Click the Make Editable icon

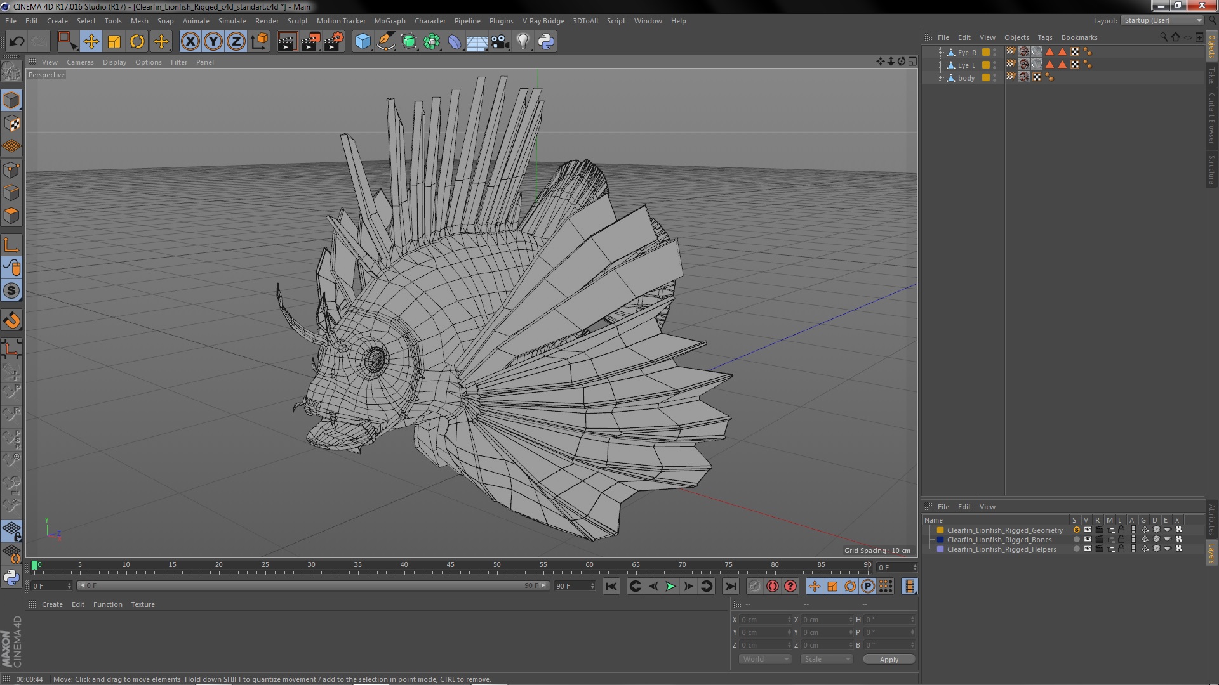pyautogui.click(x=11, y=71)
